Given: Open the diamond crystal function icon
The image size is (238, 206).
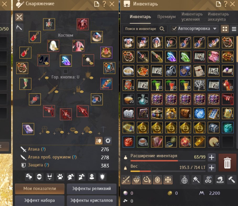Looking at the screenshot, I should tap(136, 180).
